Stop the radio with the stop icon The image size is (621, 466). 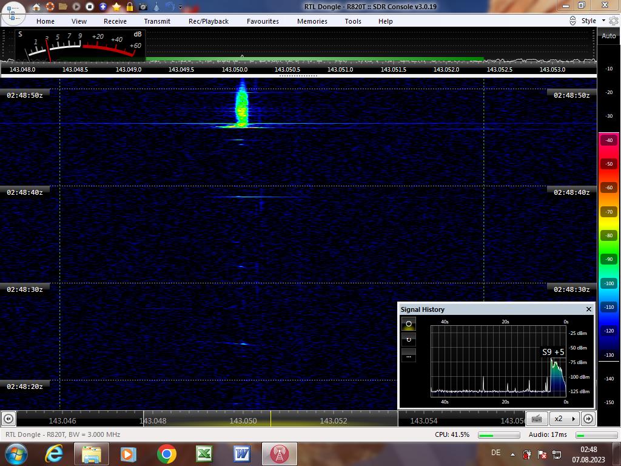click(x=90, y=6)
